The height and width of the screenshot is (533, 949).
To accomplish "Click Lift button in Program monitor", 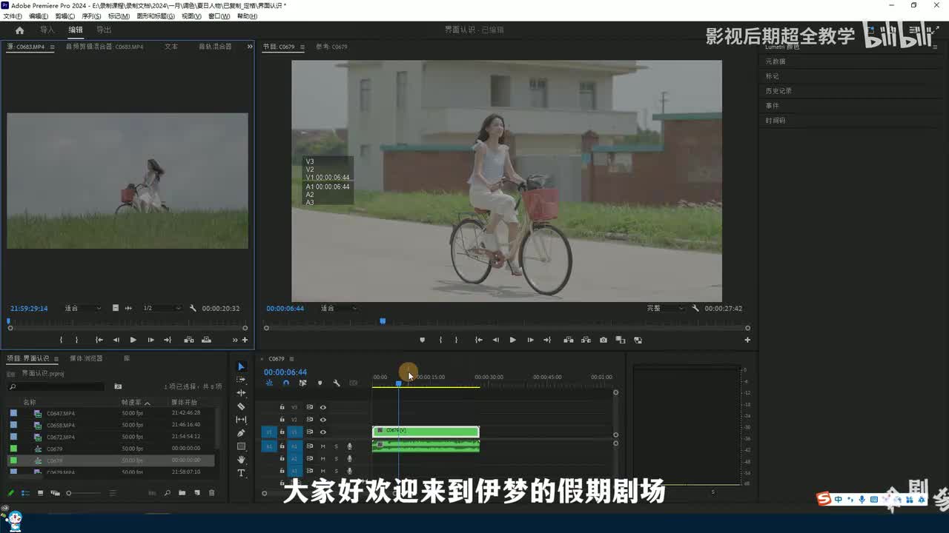I will coord(568,340).
